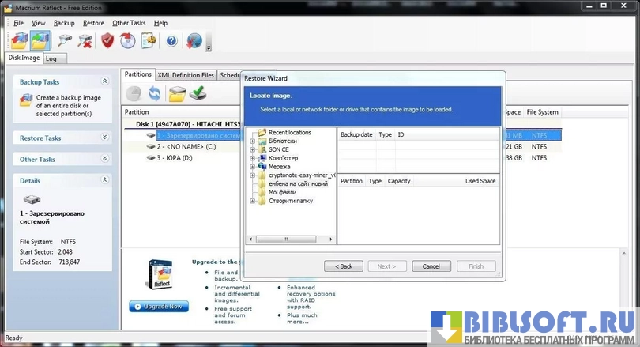Expand the Комп'ютер tree node

pyautogui.click(x=252, y=158)
